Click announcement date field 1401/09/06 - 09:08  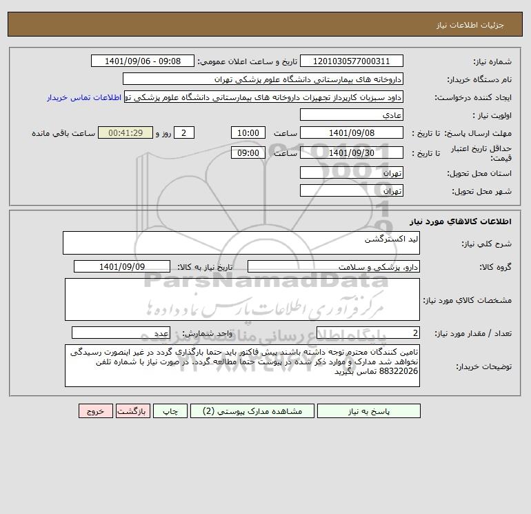pos(143,61)
